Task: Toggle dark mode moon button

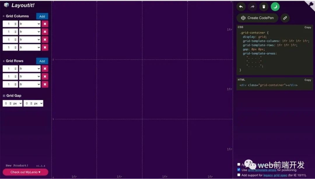Action: (x=275, y=7)
